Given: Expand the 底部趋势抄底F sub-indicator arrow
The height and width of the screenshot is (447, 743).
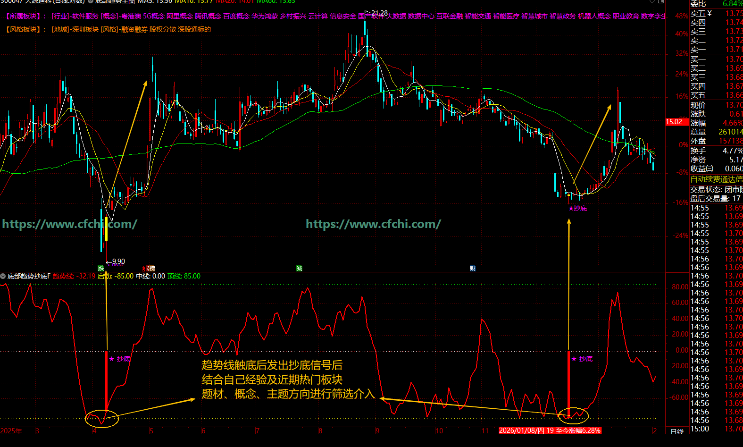Looking at the screenshot, I should 3,276.
